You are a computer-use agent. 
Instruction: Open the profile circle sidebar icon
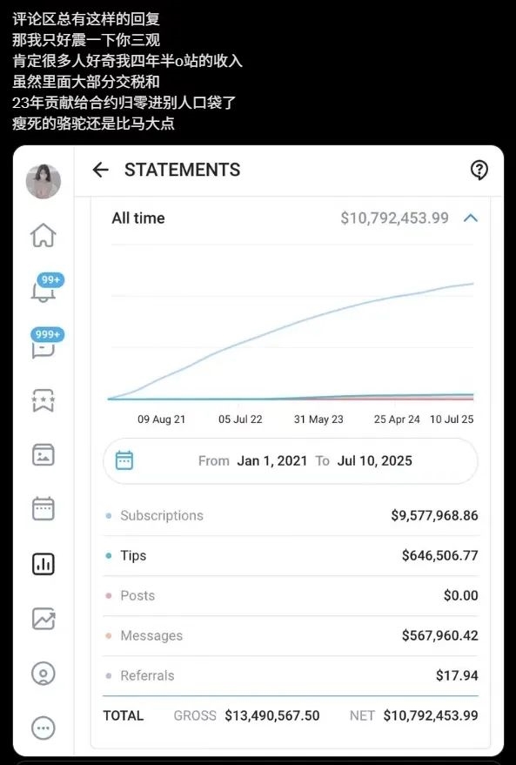tap(44, 674)
